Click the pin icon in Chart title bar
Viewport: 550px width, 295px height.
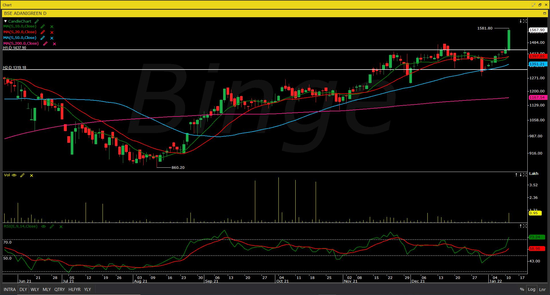click(x=533, y=5)
